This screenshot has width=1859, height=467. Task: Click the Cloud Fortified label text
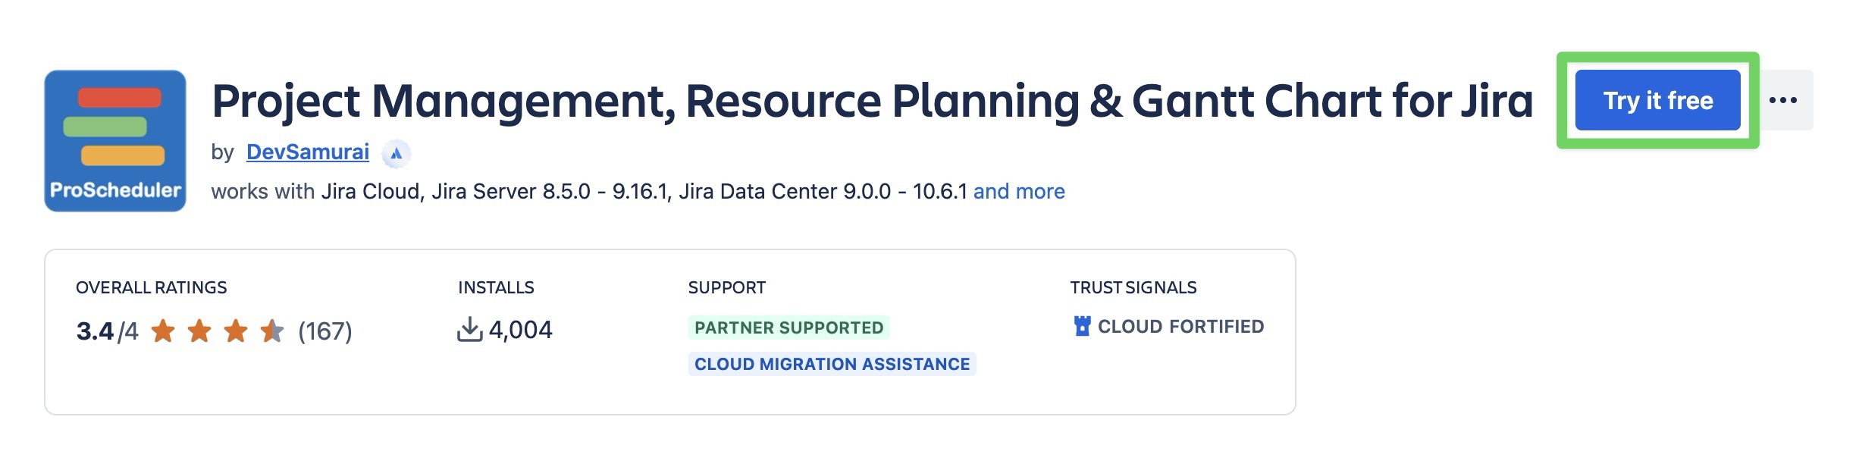point(1180,327)
